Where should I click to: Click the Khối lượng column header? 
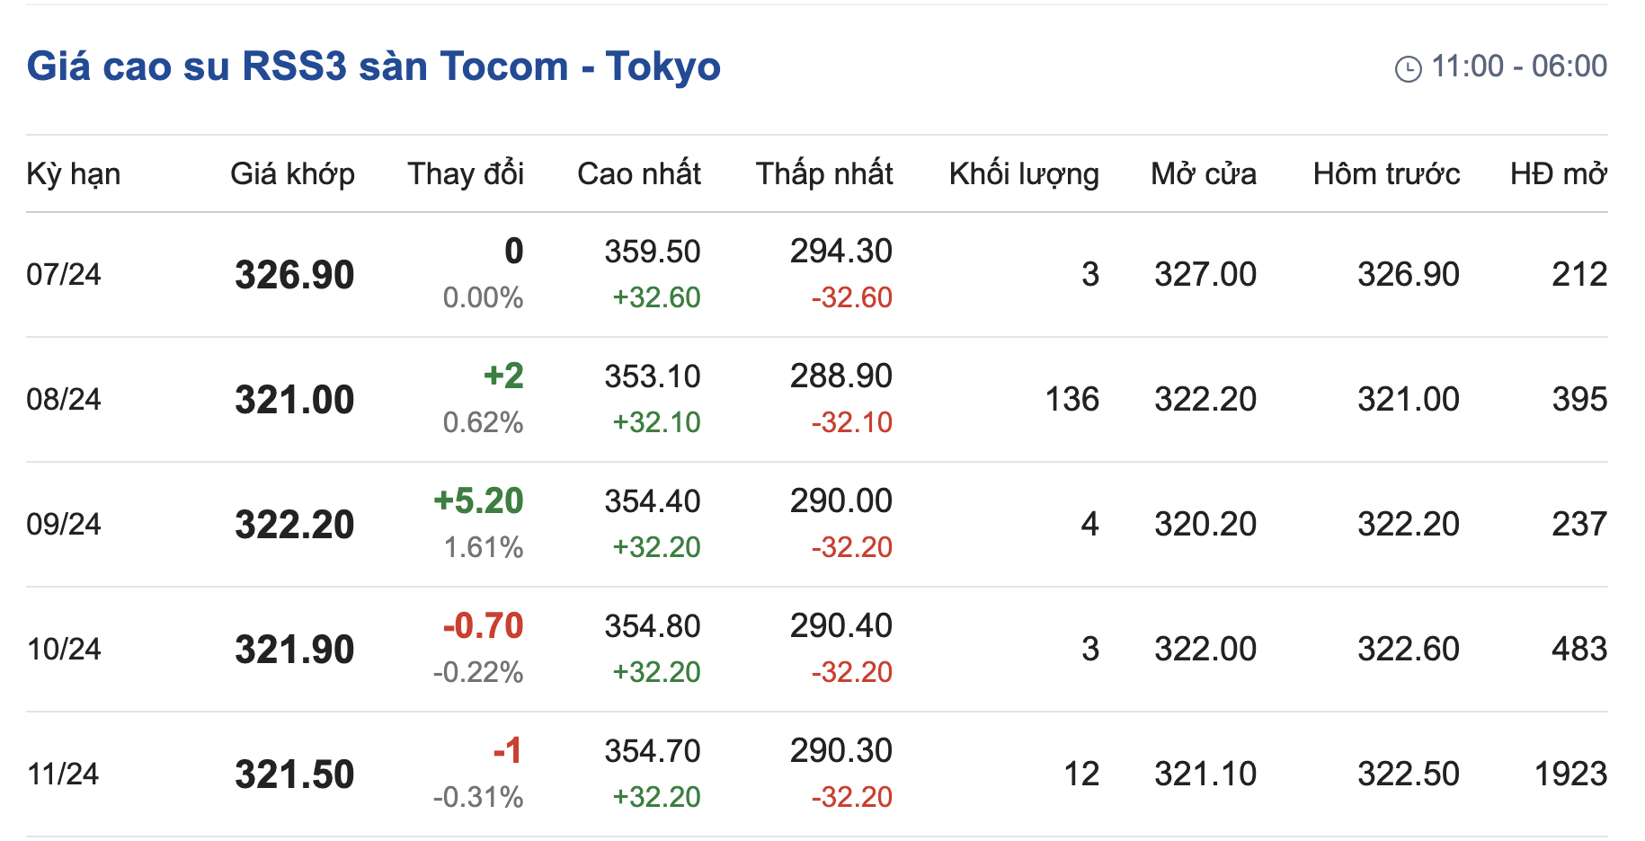click(1024, 173)
